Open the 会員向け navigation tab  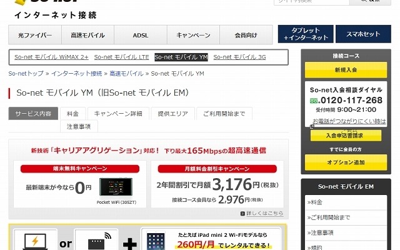click(246, 35)
